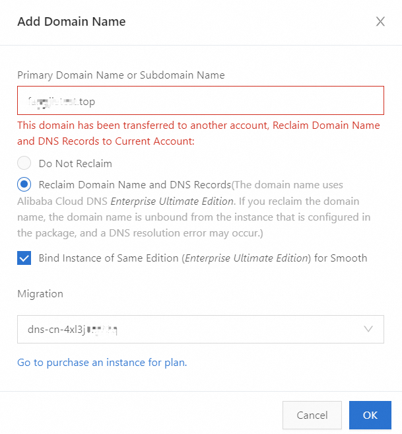This screenshot has width=402, height=434.
Task: Click the red domain transferred error message
Action: click(198, 133)
